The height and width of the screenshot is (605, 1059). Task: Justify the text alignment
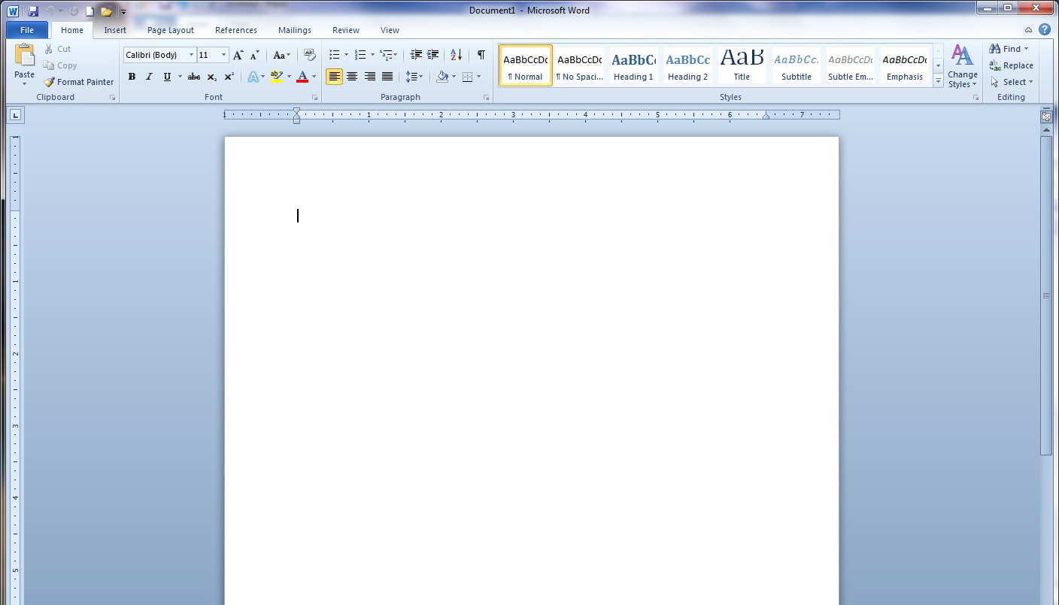click(x=387, y=77)
